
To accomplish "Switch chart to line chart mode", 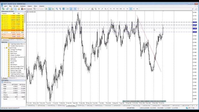I will [53, 9].
